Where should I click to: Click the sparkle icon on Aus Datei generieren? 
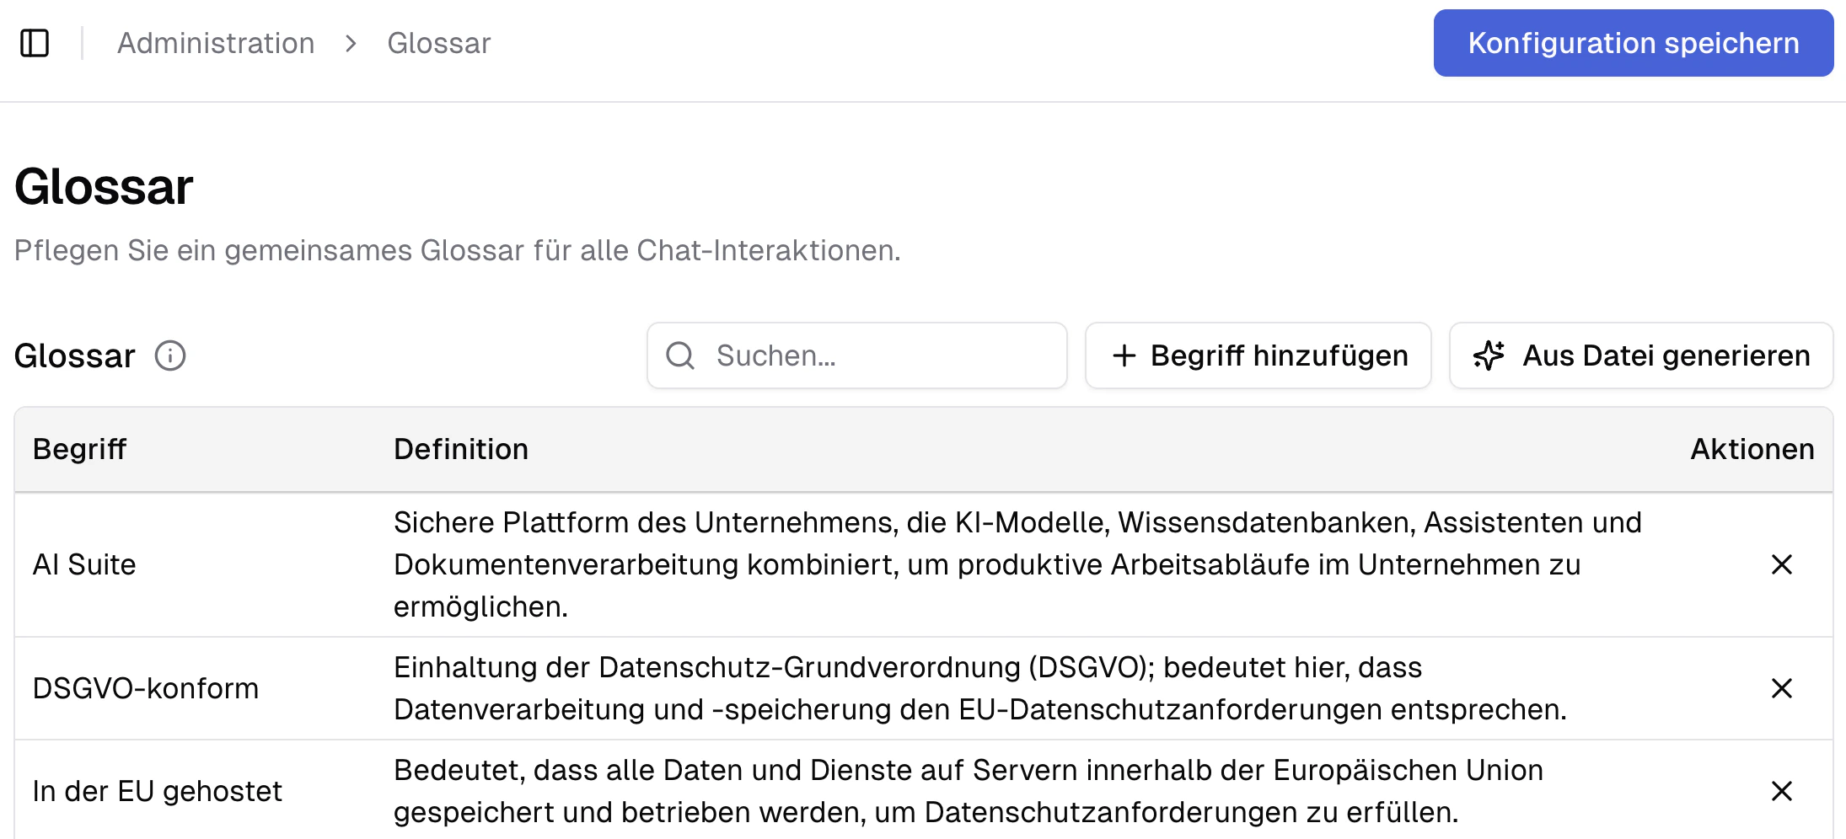pyautogui.click(x=1489, y=355)
